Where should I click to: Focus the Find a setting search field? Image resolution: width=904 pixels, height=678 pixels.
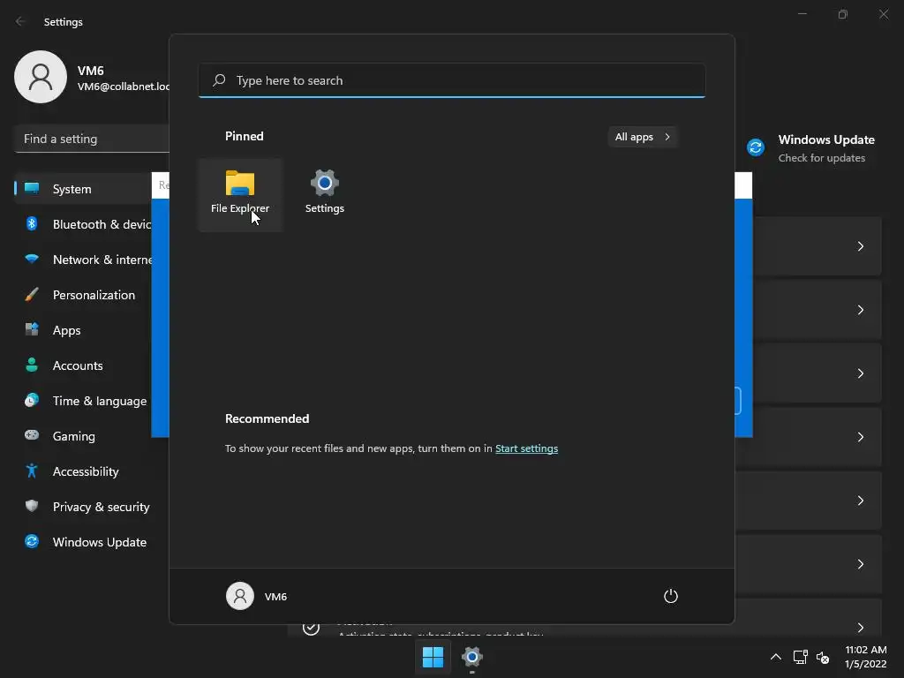pos(92,139)
